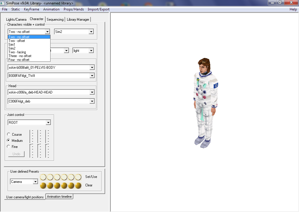Open the Camera presets dropdown
Screen dimensions: 299x212
[35, 182]
